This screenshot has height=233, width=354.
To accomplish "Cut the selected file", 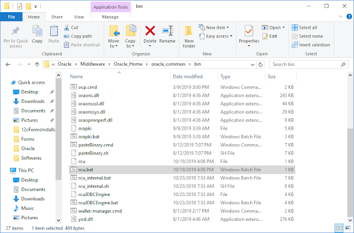I will click(71, 28).
